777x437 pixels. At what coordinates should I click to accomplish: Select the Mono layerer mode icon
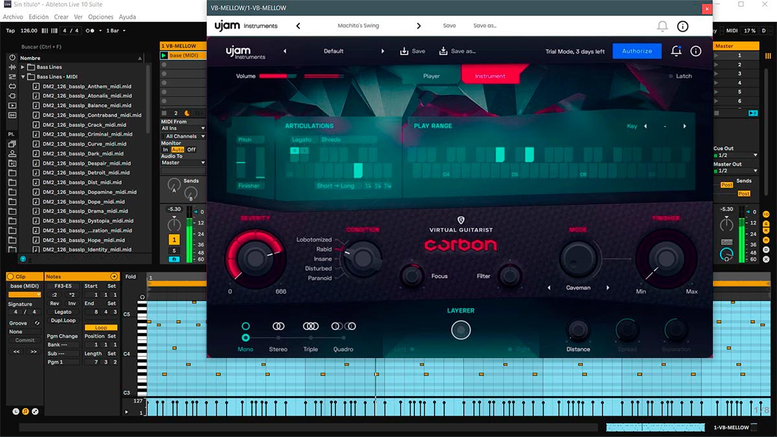(245, 326)
